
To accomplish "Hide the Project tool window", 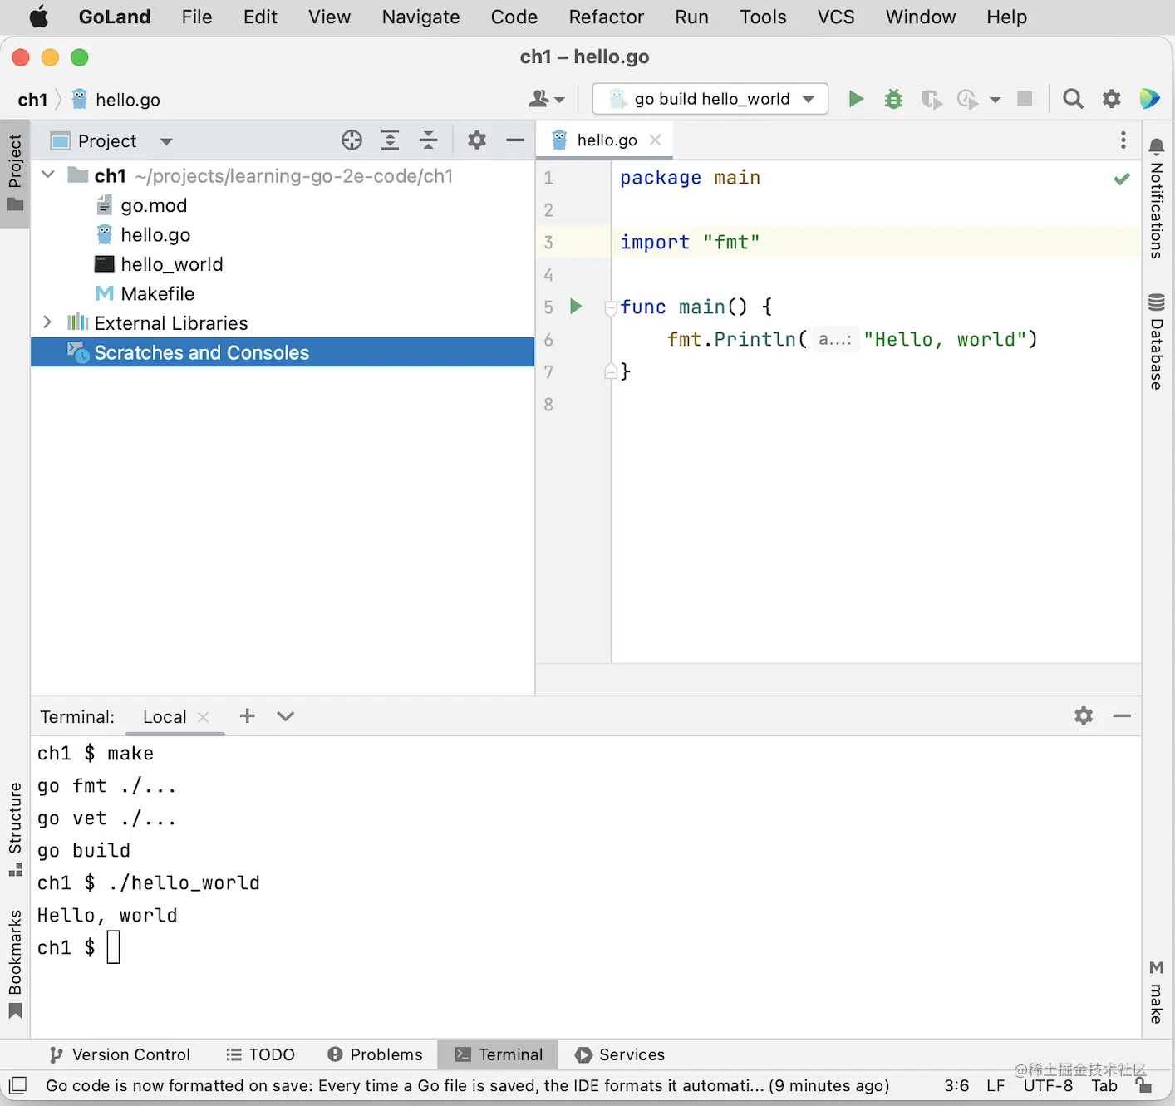I will tap(515, 140).
